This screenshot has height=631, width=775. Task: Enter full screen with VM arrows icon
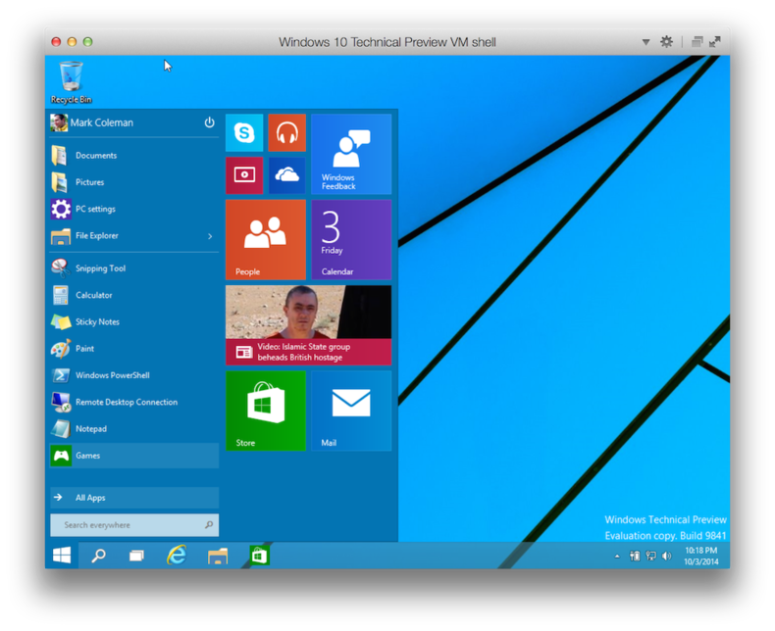[x=715, y=42]
